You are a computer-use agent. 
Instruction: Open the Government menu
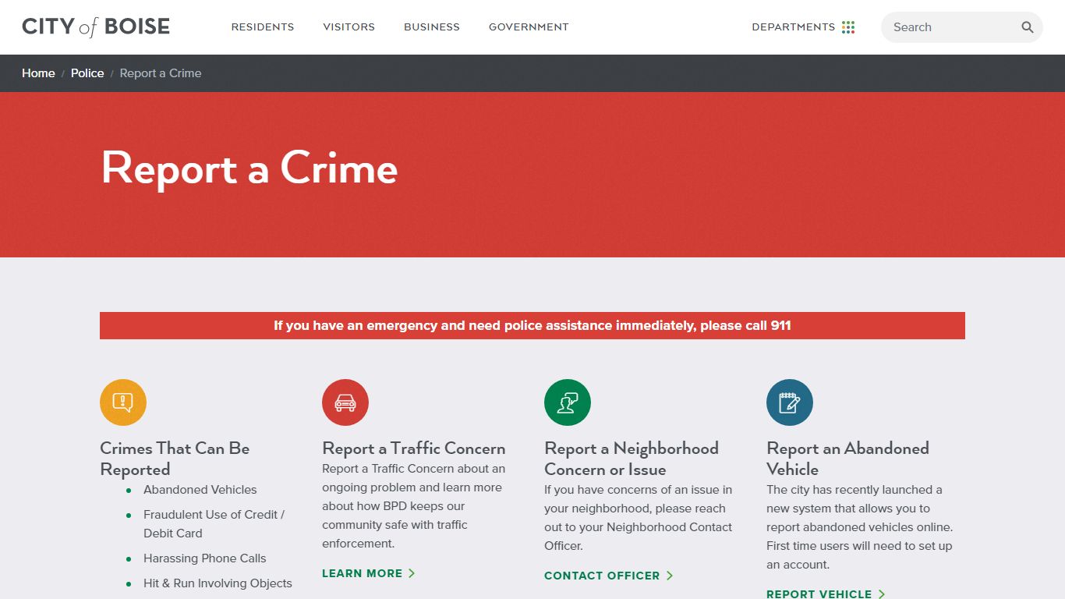pos(529,27)
